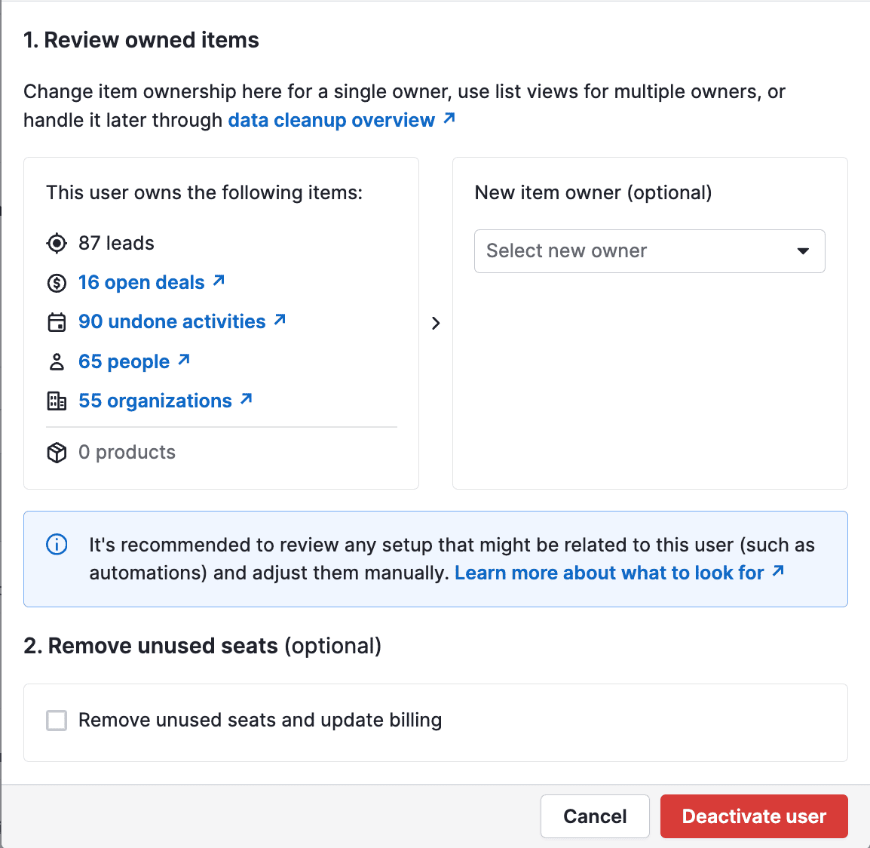Screen dimensions: 870x848
Task: Click the chevron between the two panels
Action: (x=436, y=323)
